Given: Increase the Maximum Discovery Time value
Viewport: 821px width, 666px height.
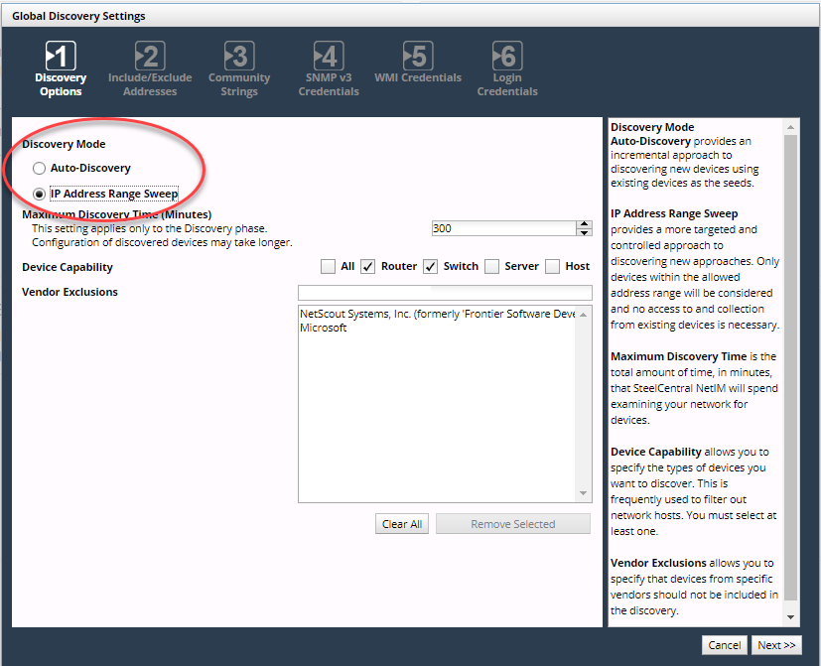Looking at the screenshot, I should click(584, 224).
